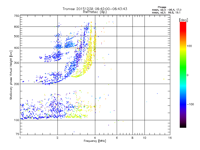Click the 'mean, sd,X: 86.5, 18.1' statistic
Screen dimensions: 200x150
pyautogui.click(x=166, y=13)
